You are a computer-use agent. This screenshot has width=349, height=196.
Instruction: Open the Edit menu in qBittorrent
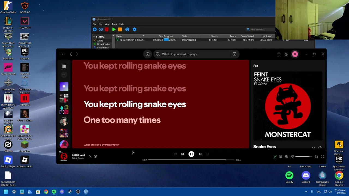click(x=101, y=24)
